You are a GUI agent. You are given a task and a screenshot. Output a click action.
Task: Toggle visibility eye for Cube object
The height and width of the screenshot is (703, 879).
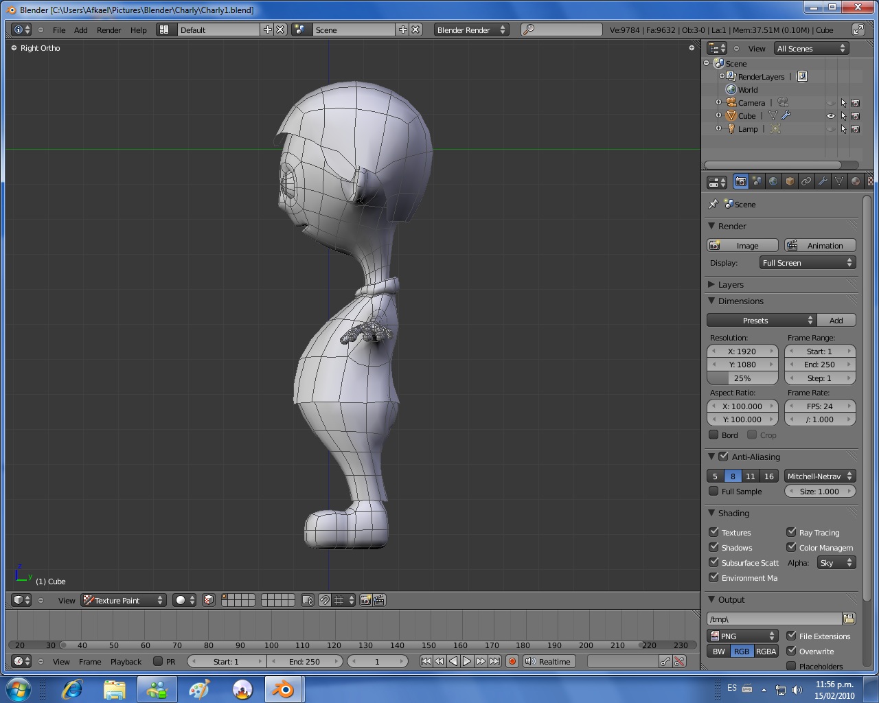(x=831, y=116)
